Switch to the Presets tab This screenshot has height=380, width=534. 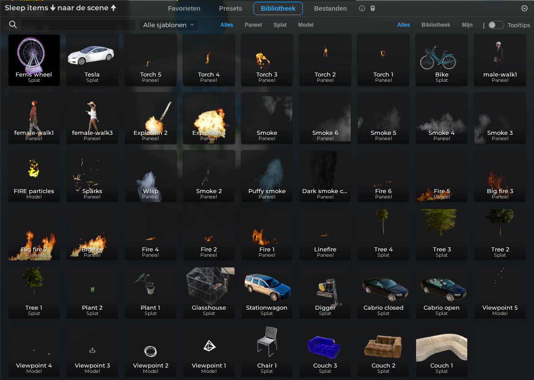coord(231,8)
